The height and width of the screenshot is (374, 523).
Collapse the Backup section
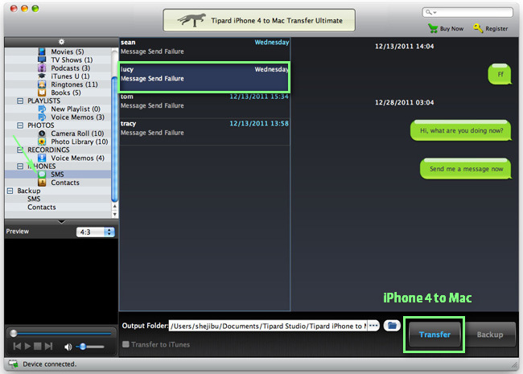click(x=10, y=191)
